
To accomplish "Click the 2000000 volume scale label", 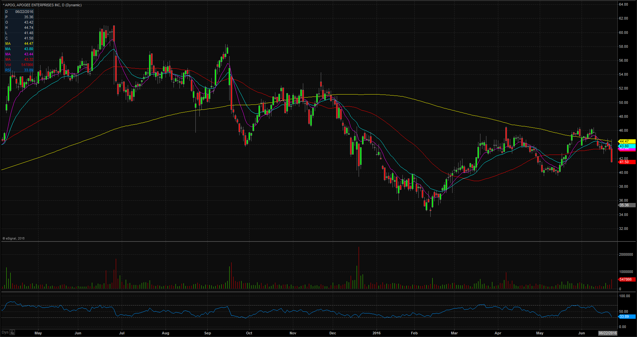I will [x=626, y=254].
